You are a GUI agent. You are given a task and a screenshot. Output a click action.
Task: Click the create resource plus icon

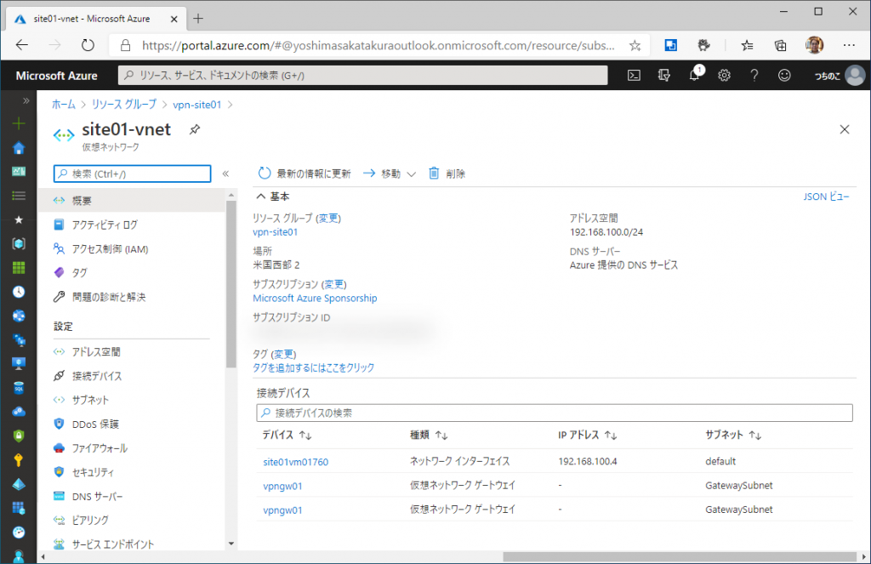pyautogui.click(x=19, y=123)
